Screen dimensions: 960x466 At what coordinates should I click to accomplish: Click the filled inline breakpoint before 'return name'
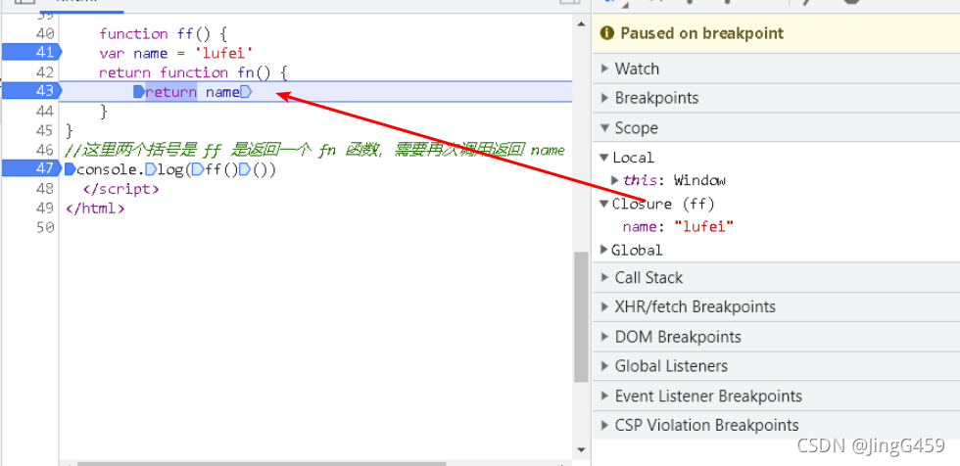(x=139, y=92)
